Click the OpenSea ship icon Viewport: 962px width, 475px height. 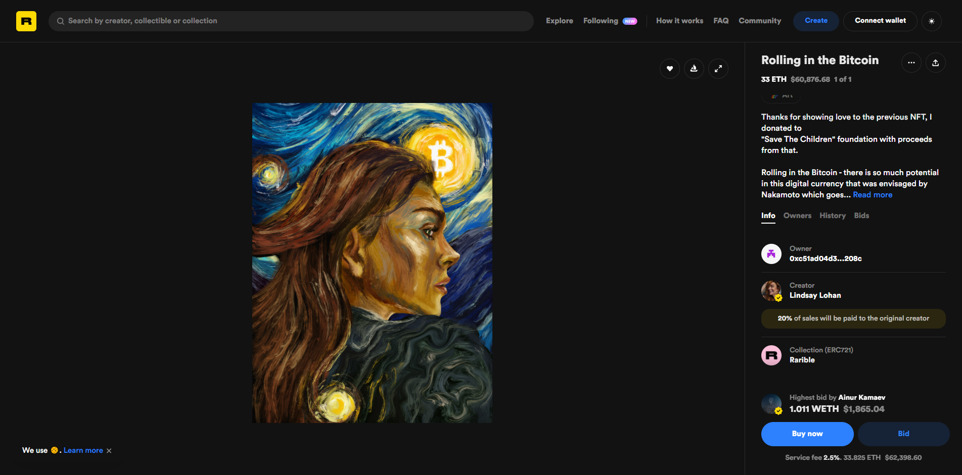(x=694, y=69)
